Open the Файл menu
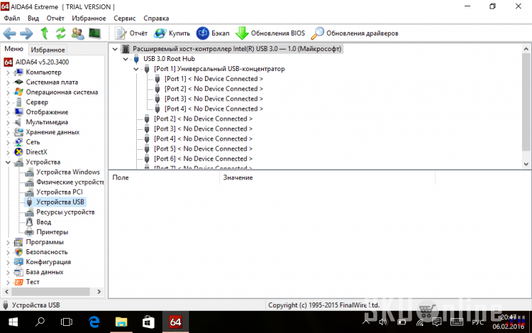Screen dimensions: 532x333 point(12,18)
